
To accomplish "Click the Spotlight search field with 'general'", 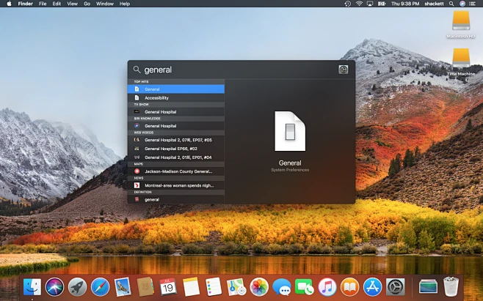I will point(234,70).
